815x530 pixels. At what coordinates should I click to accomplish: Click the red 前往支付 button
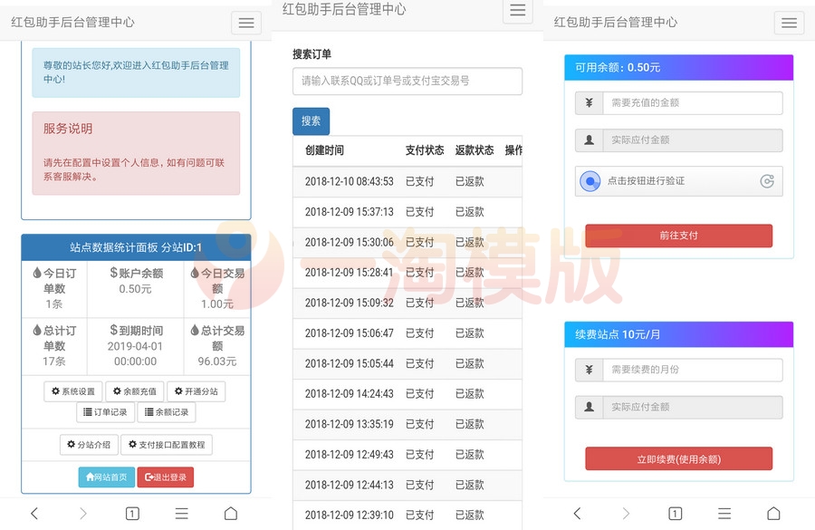click(679, 236)
